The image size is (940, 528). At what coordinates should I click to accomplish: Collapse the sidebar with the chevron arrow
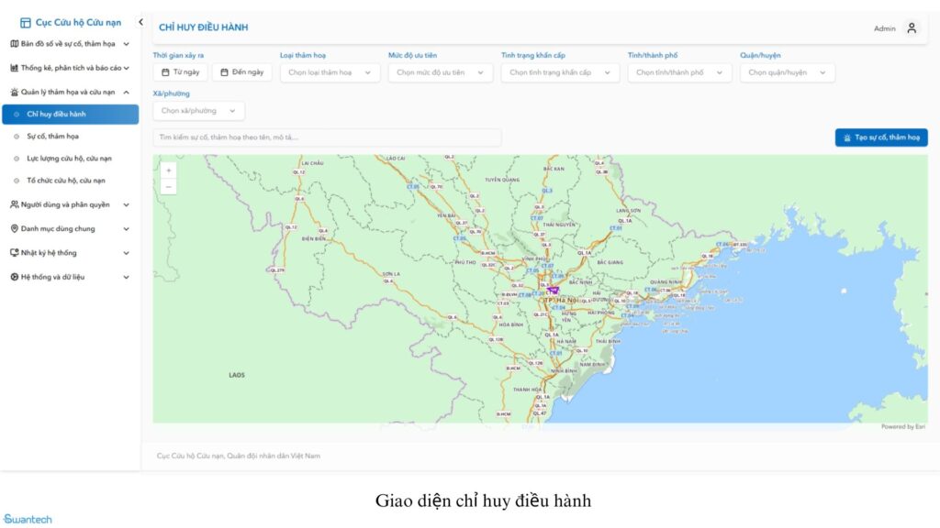point(140,22)
